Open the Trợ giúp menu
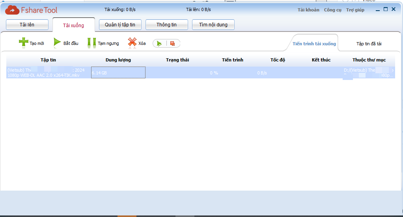The width and height of the screenshot is (403, 217). [x=355, y=10]
